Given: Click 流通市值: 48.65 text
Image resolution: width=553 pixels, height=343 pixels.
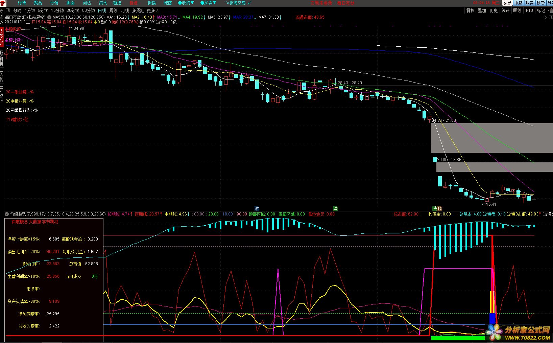Looking at the screenshot, I should [x=310, y=17].
